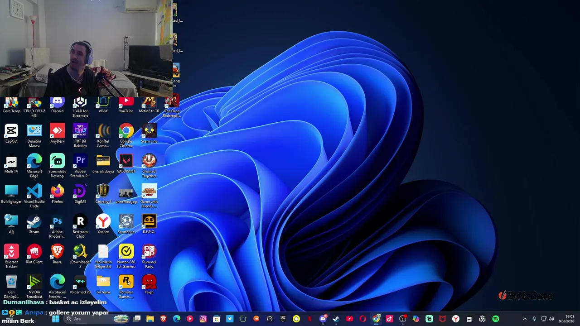This screenshot has height=326, width=580.
Task: Open the önemli dosya folder
Action: coord(103,164)
